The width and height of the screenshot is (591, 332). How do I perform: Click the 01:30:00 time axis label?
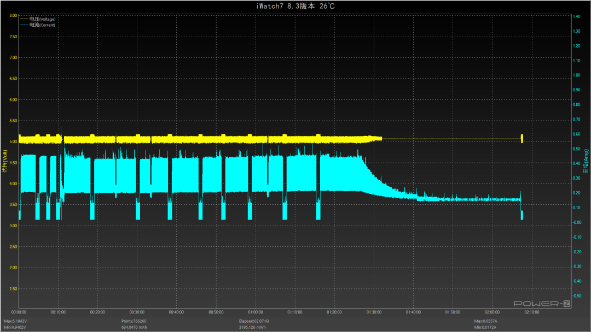(374, 312)
